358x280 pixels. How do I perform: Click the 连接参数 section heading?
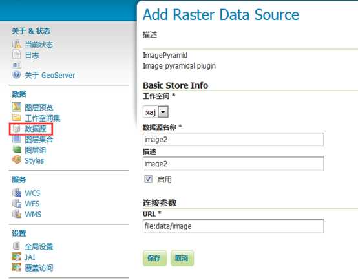pyautogui.click(x=160, y=202)
